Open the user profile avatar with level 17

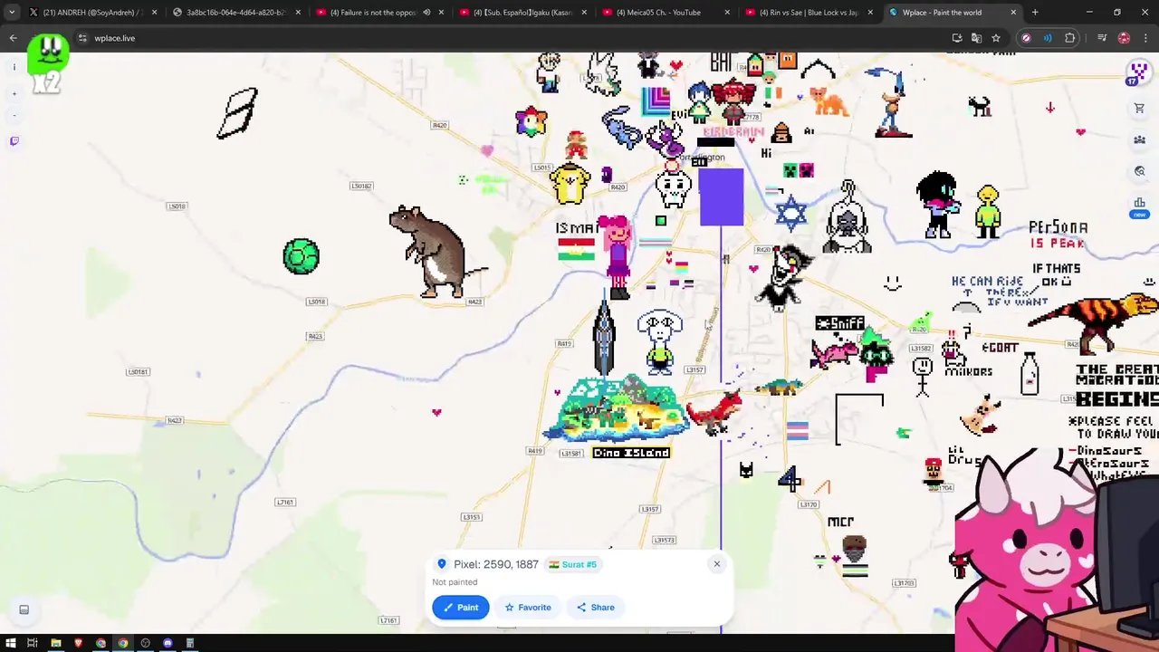[1138, 72]
